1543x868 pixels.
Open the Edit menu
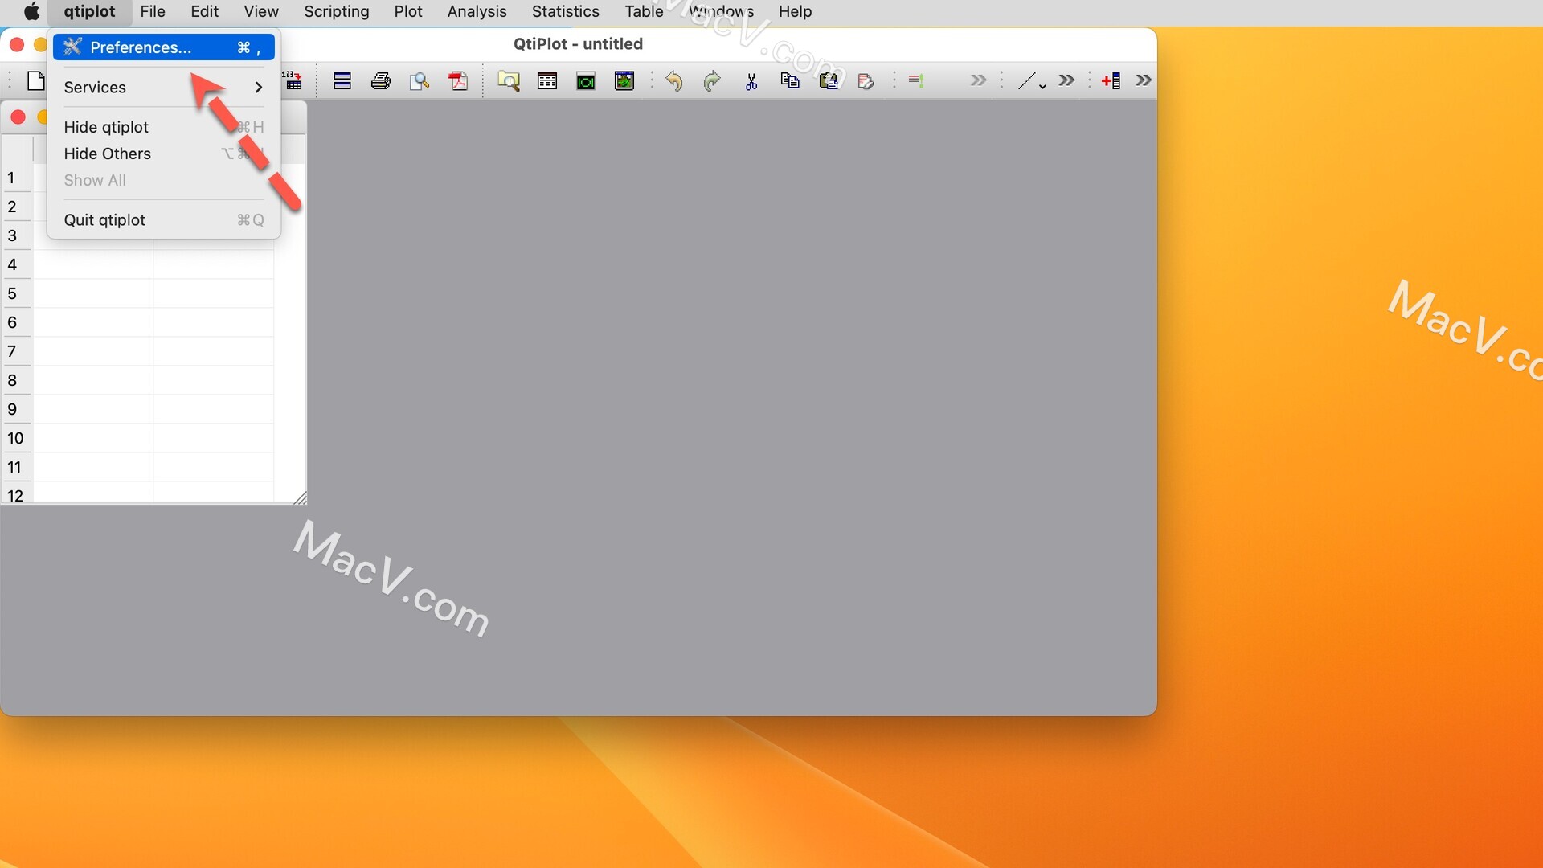(204, 12)
